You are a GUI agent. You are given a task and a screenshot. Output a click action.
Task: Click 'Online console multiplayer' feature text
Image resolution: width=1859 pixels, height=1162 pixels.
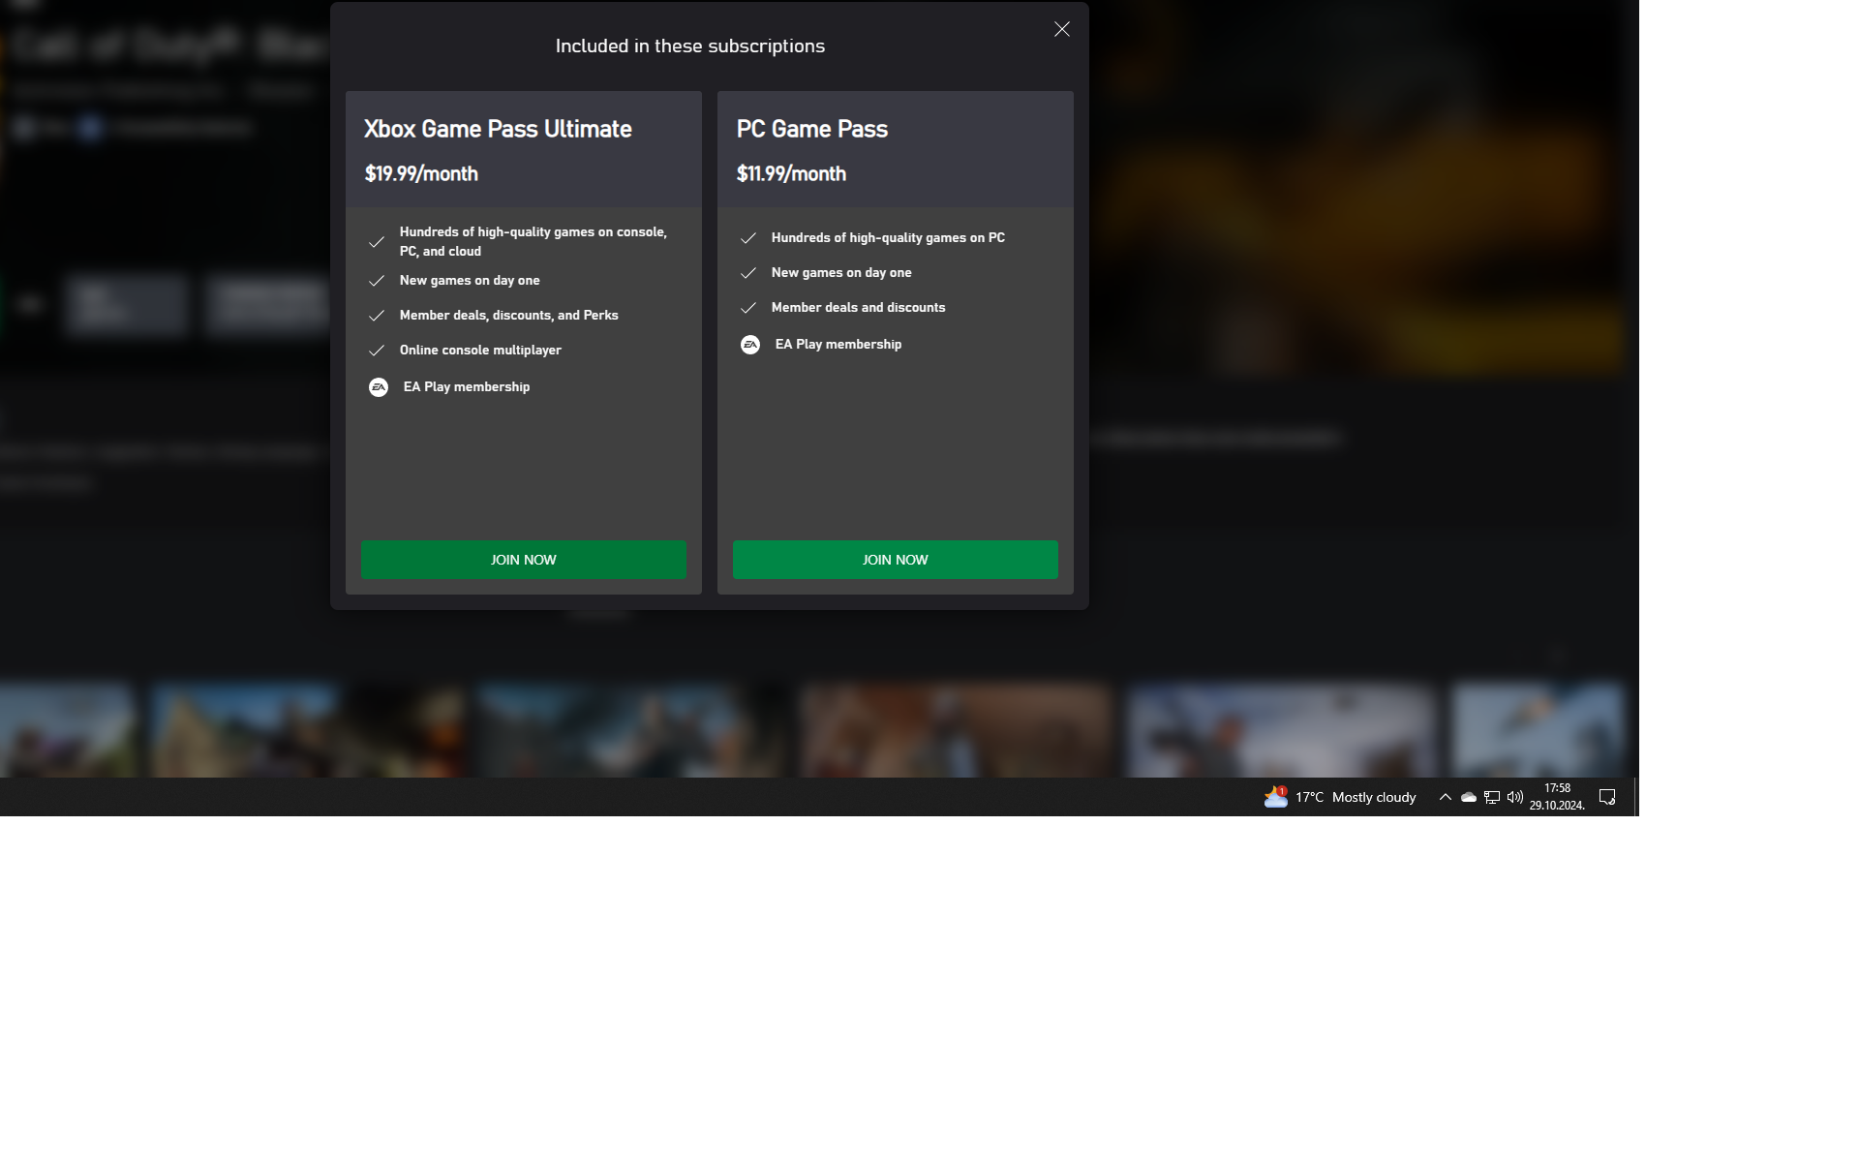[480, 350]
